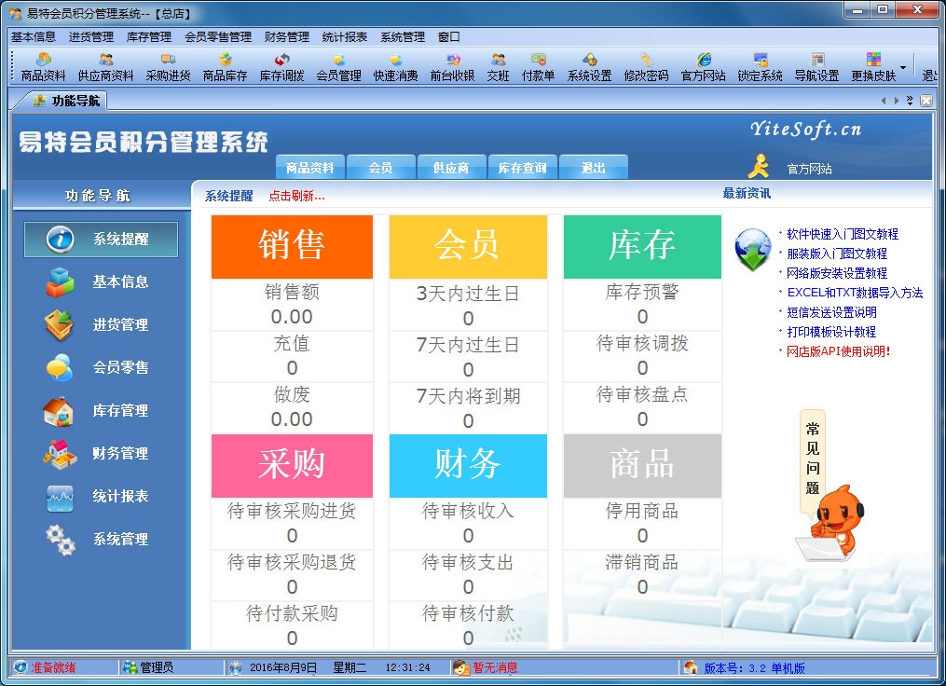Image resolution: width=946 pixels, height=686 pixels.
Task: Open 会员零售 in sidebar navigation
Action: pos(98,367)
